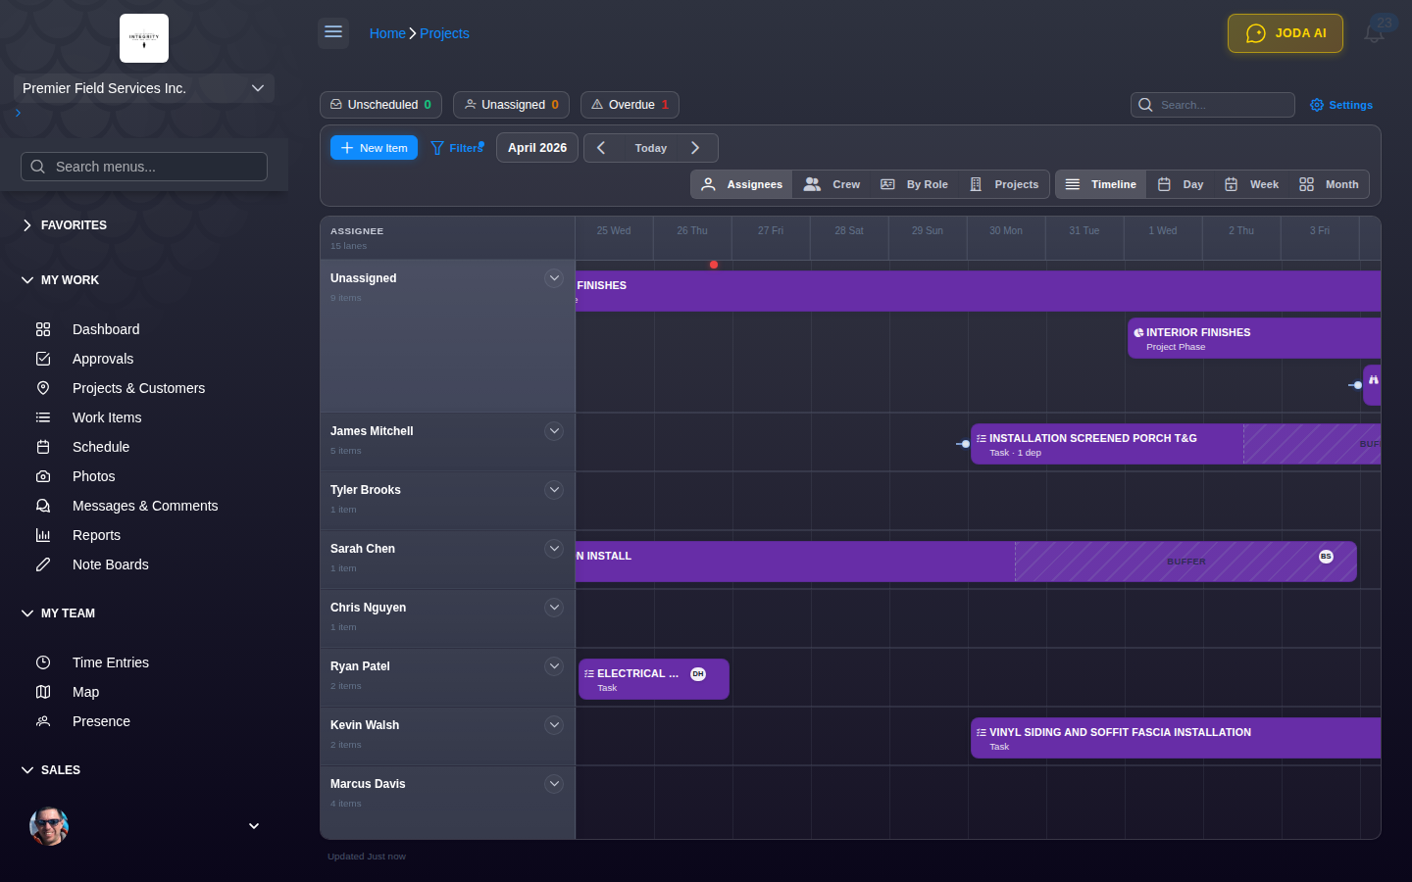Switch to By Role grouping
Image resolution: width=1412 pixels, height=882 pixels.
[x=914, y=184]
